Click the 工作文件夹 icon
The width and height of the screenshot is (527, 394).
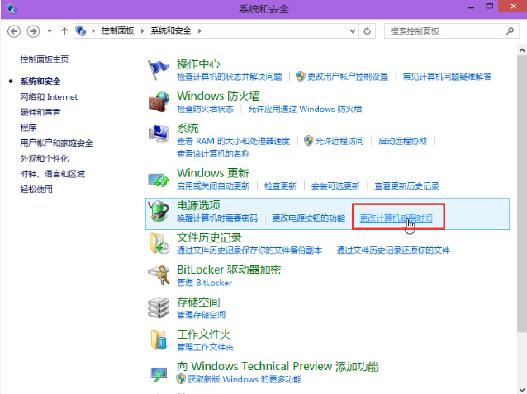pyautogui.click(x=159, y=340)
